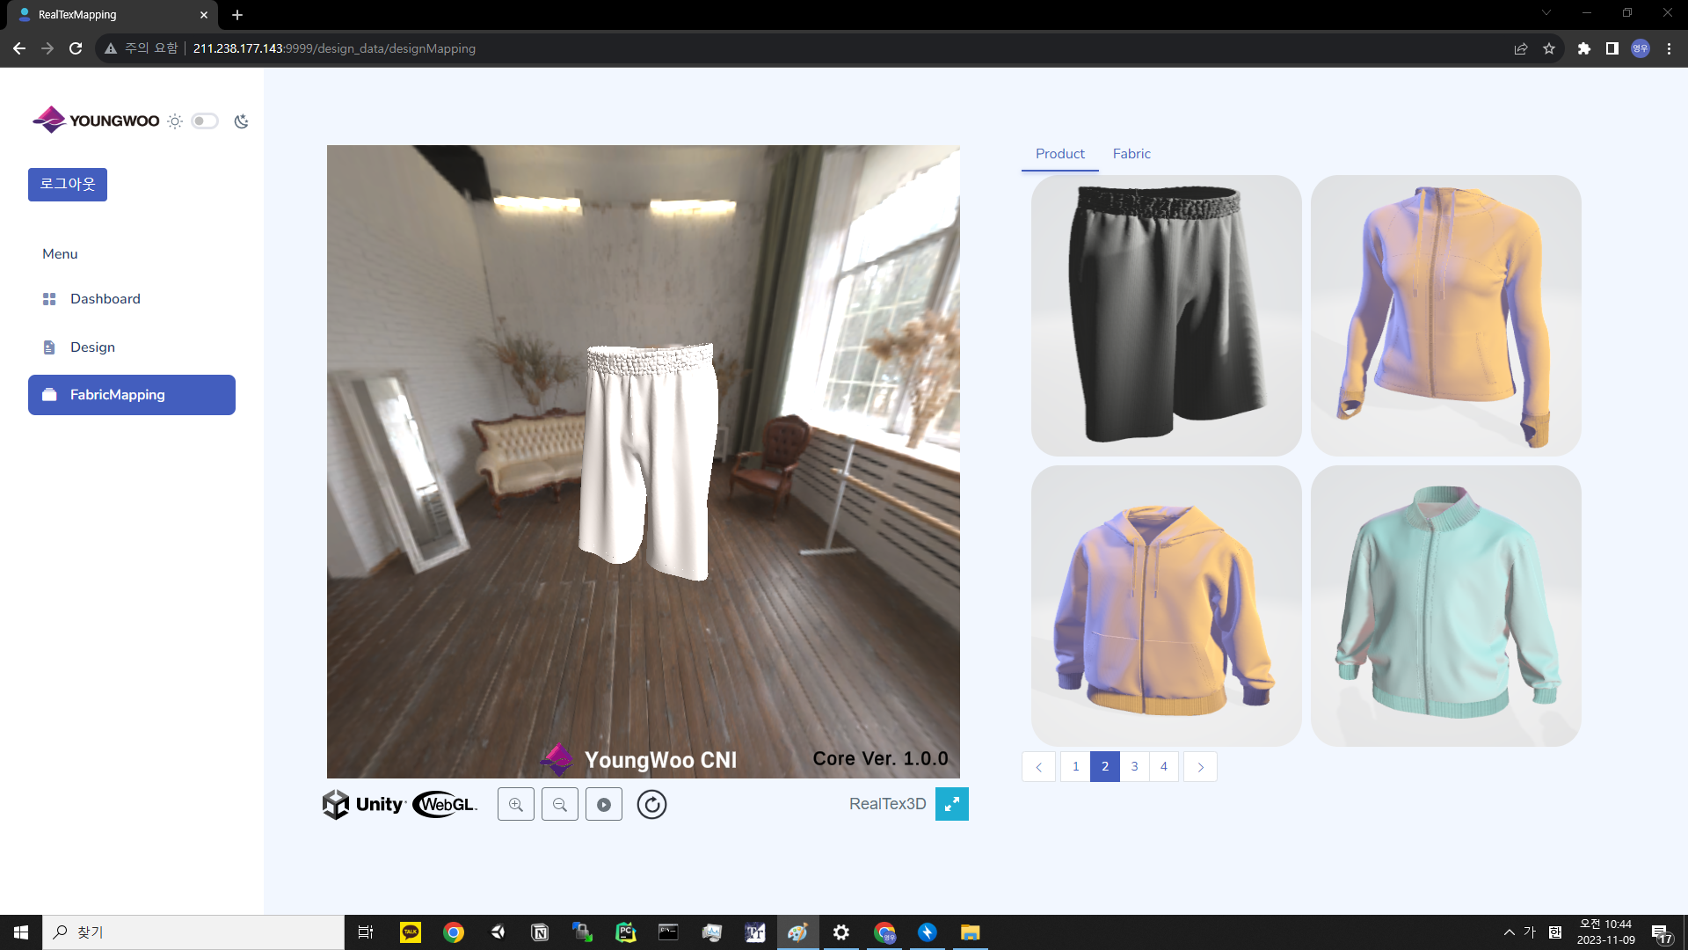The height and width of the screenshot is (950, 1688).
Task: Go to the previous pagination page arrow
Action: [x=1038, y=767]
